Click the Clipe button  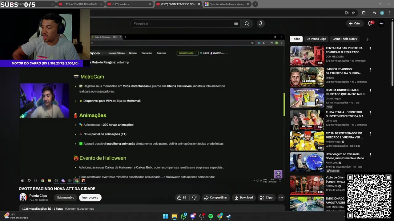click(266, 198)
